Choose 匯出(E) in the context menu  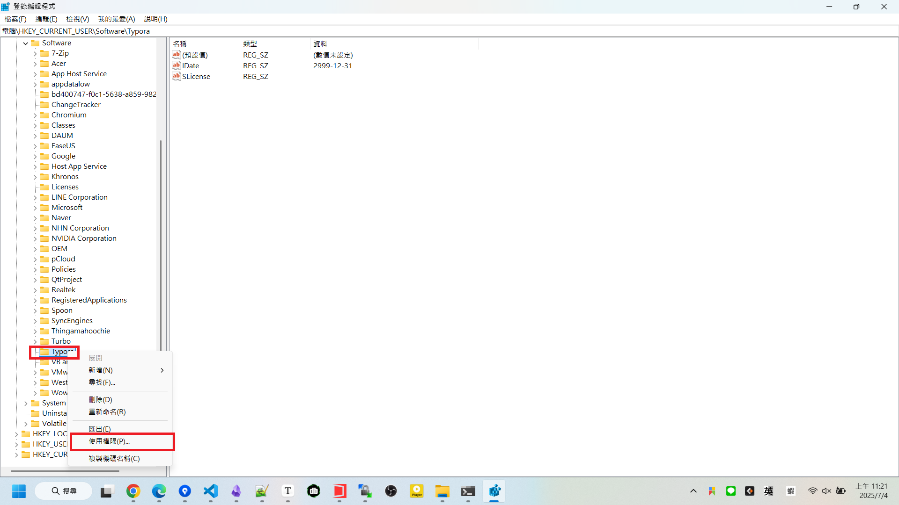[121, 429]
